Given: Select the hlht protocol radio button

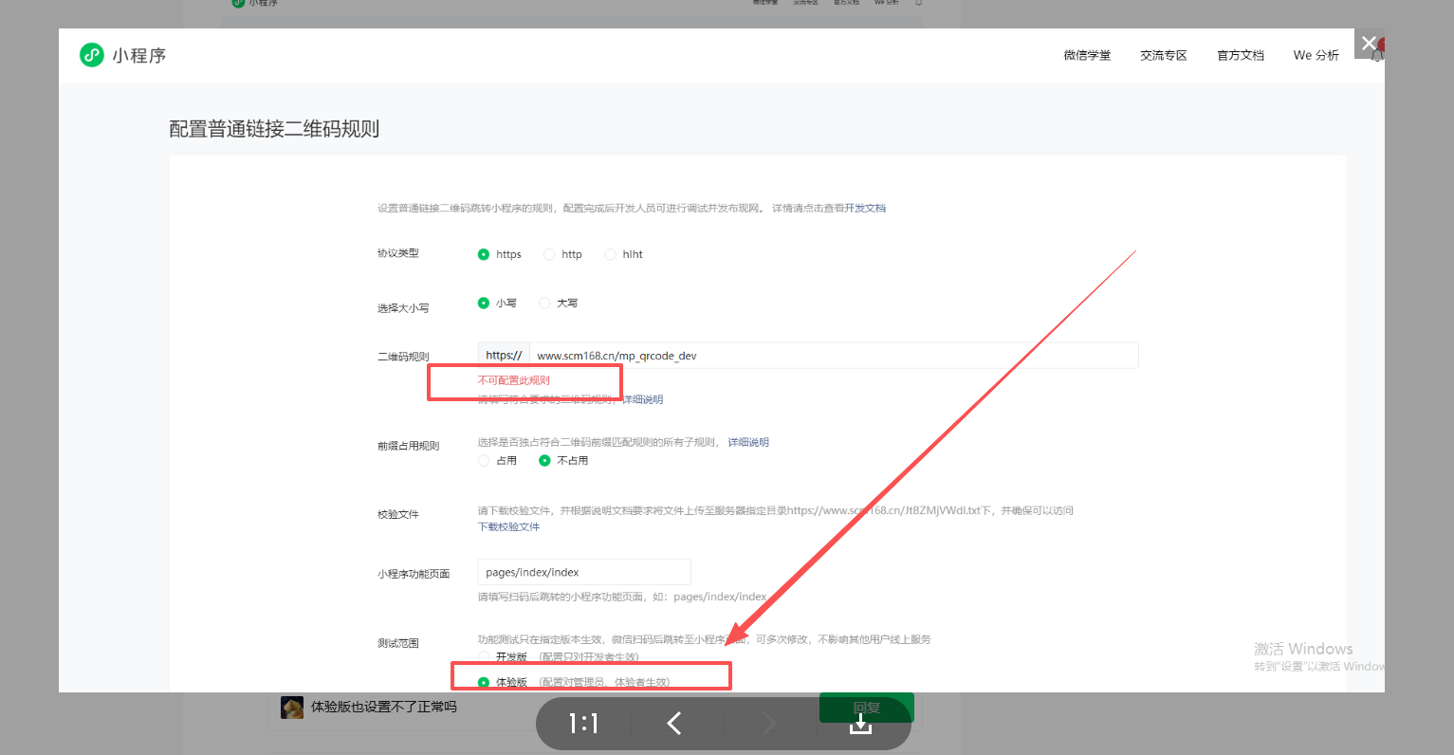Looking at the screenshot, I should [x=610, y=254].
